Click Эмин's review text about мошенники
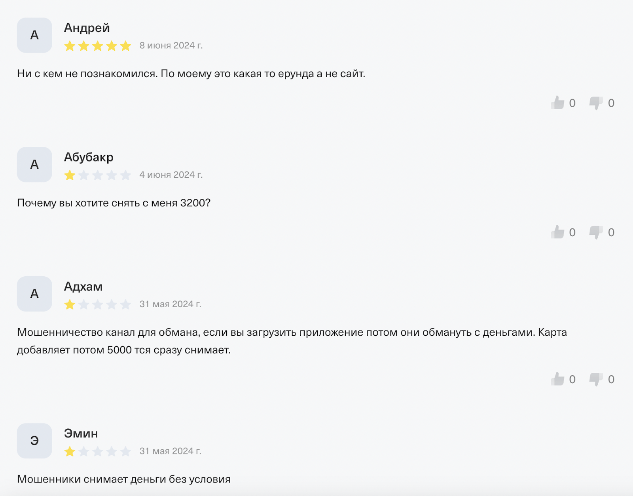Viewport: 633px width, 496px height. click(x=124, y=479)
